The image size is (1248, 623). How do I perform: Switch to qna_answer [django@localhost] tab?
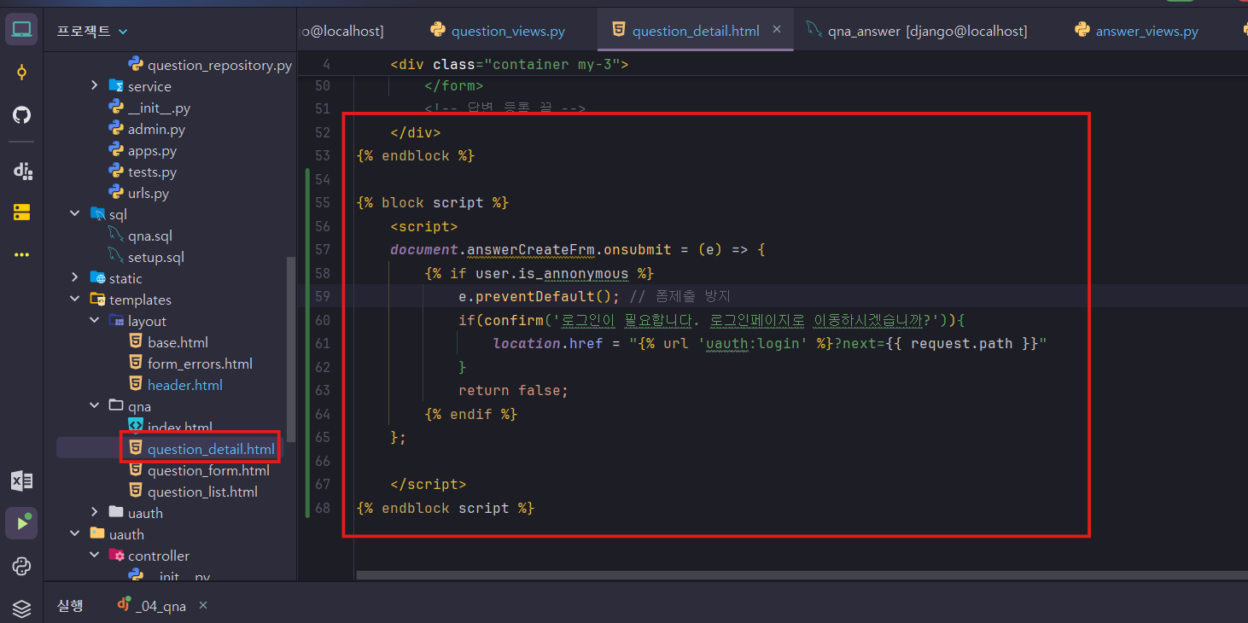917,31
